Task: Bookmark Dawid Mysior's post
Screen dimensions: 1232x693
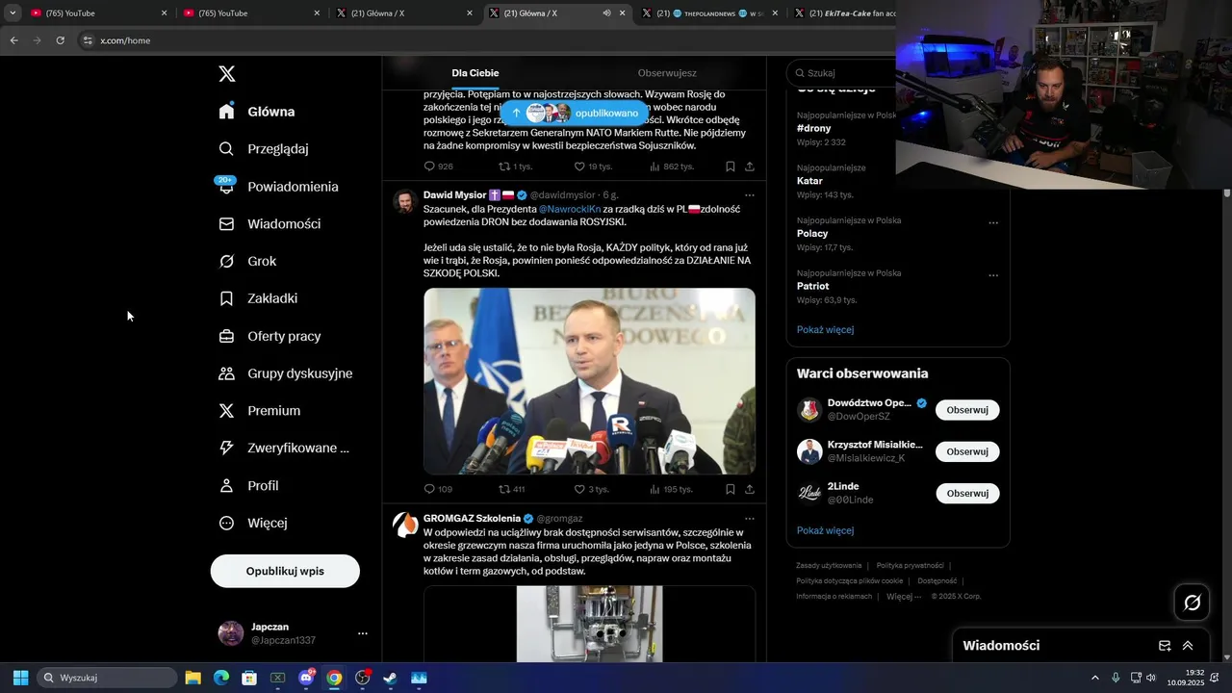Action: [x=731, y=489]
